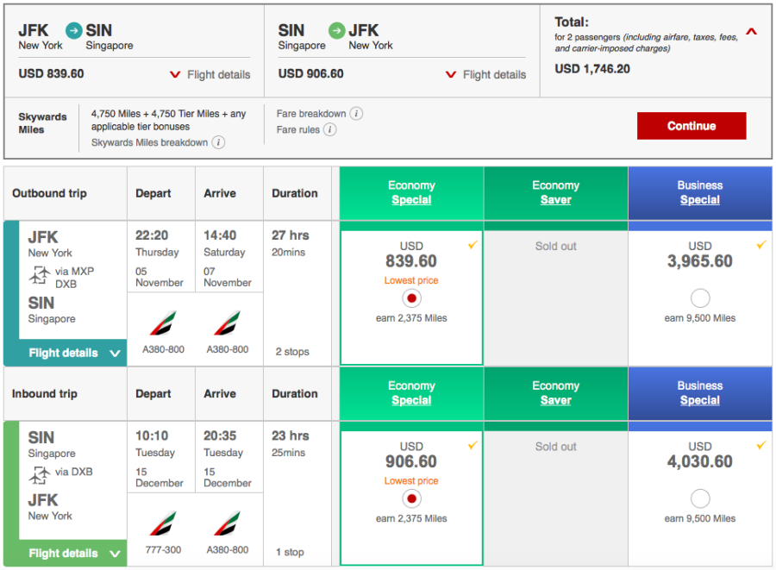The width and height of the screenshot is (776, 570).
Task: Click the outbound departure Emirates airline logo
Action: point(161,324)
